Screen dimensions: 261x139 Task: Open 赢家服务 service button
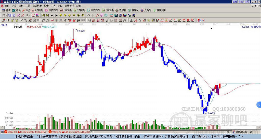click(x=160, y=10)
